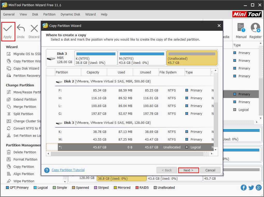Sort by Partition column header
The width and height of the screenshot is (264, 197).
68,72
